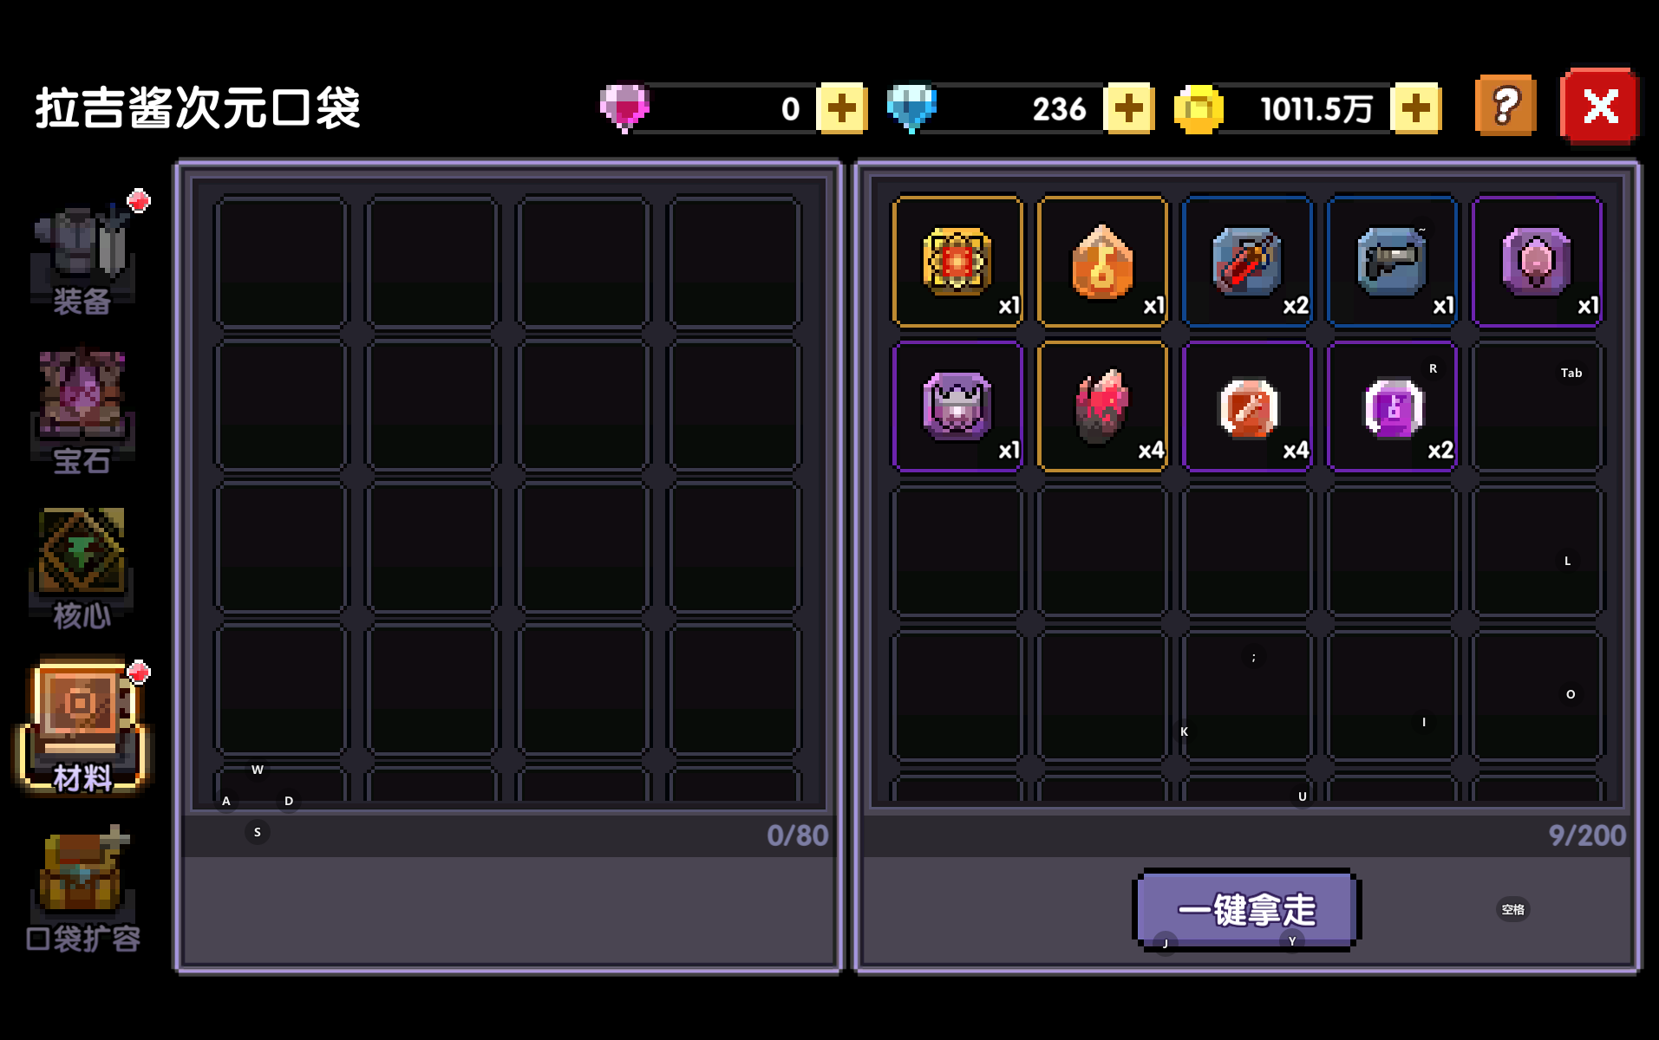
Task: Select the orange key crystal item
Action: (x=1102, y=261)
